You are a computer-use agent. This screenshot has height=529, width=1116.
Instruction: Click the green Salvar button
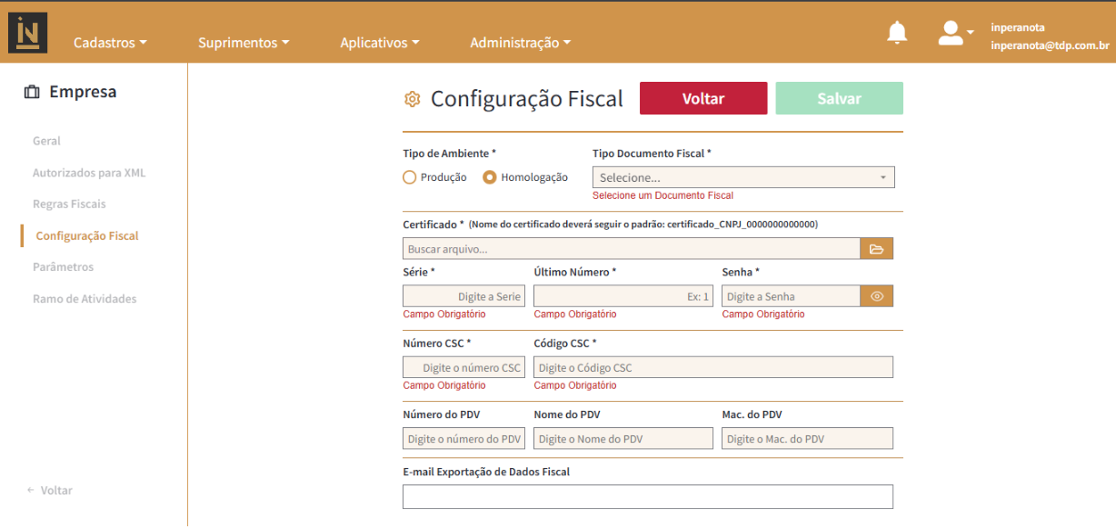(x=840, y=98)
